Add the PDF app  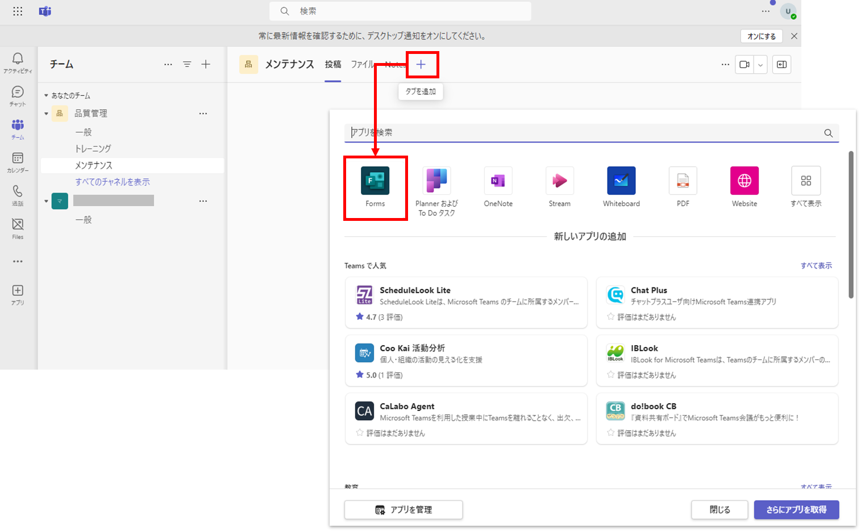tap(683, 187)
